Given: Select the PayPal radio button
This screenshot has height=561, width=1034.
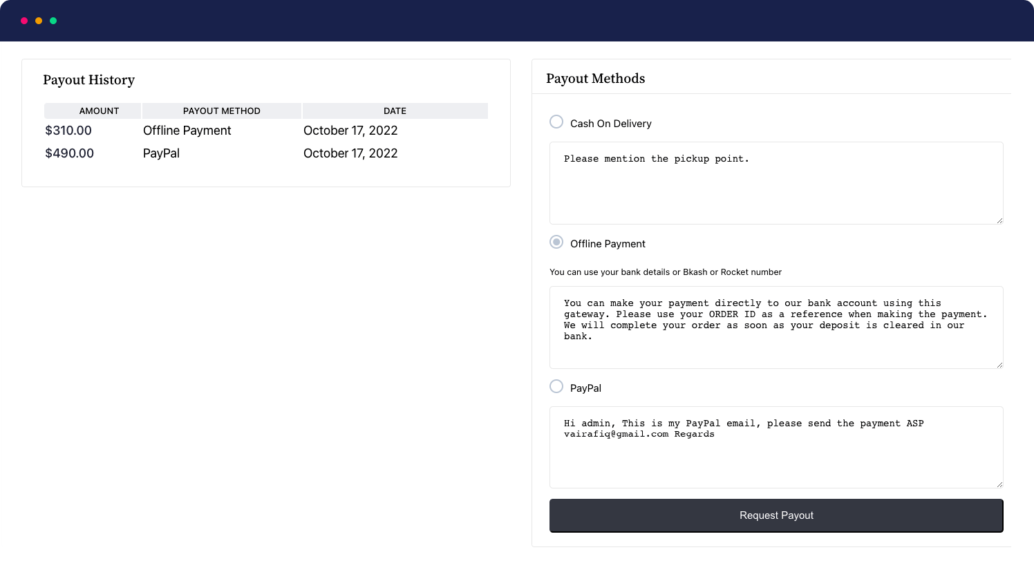Looking at the screenshot, I should click(x=556, y=387).
